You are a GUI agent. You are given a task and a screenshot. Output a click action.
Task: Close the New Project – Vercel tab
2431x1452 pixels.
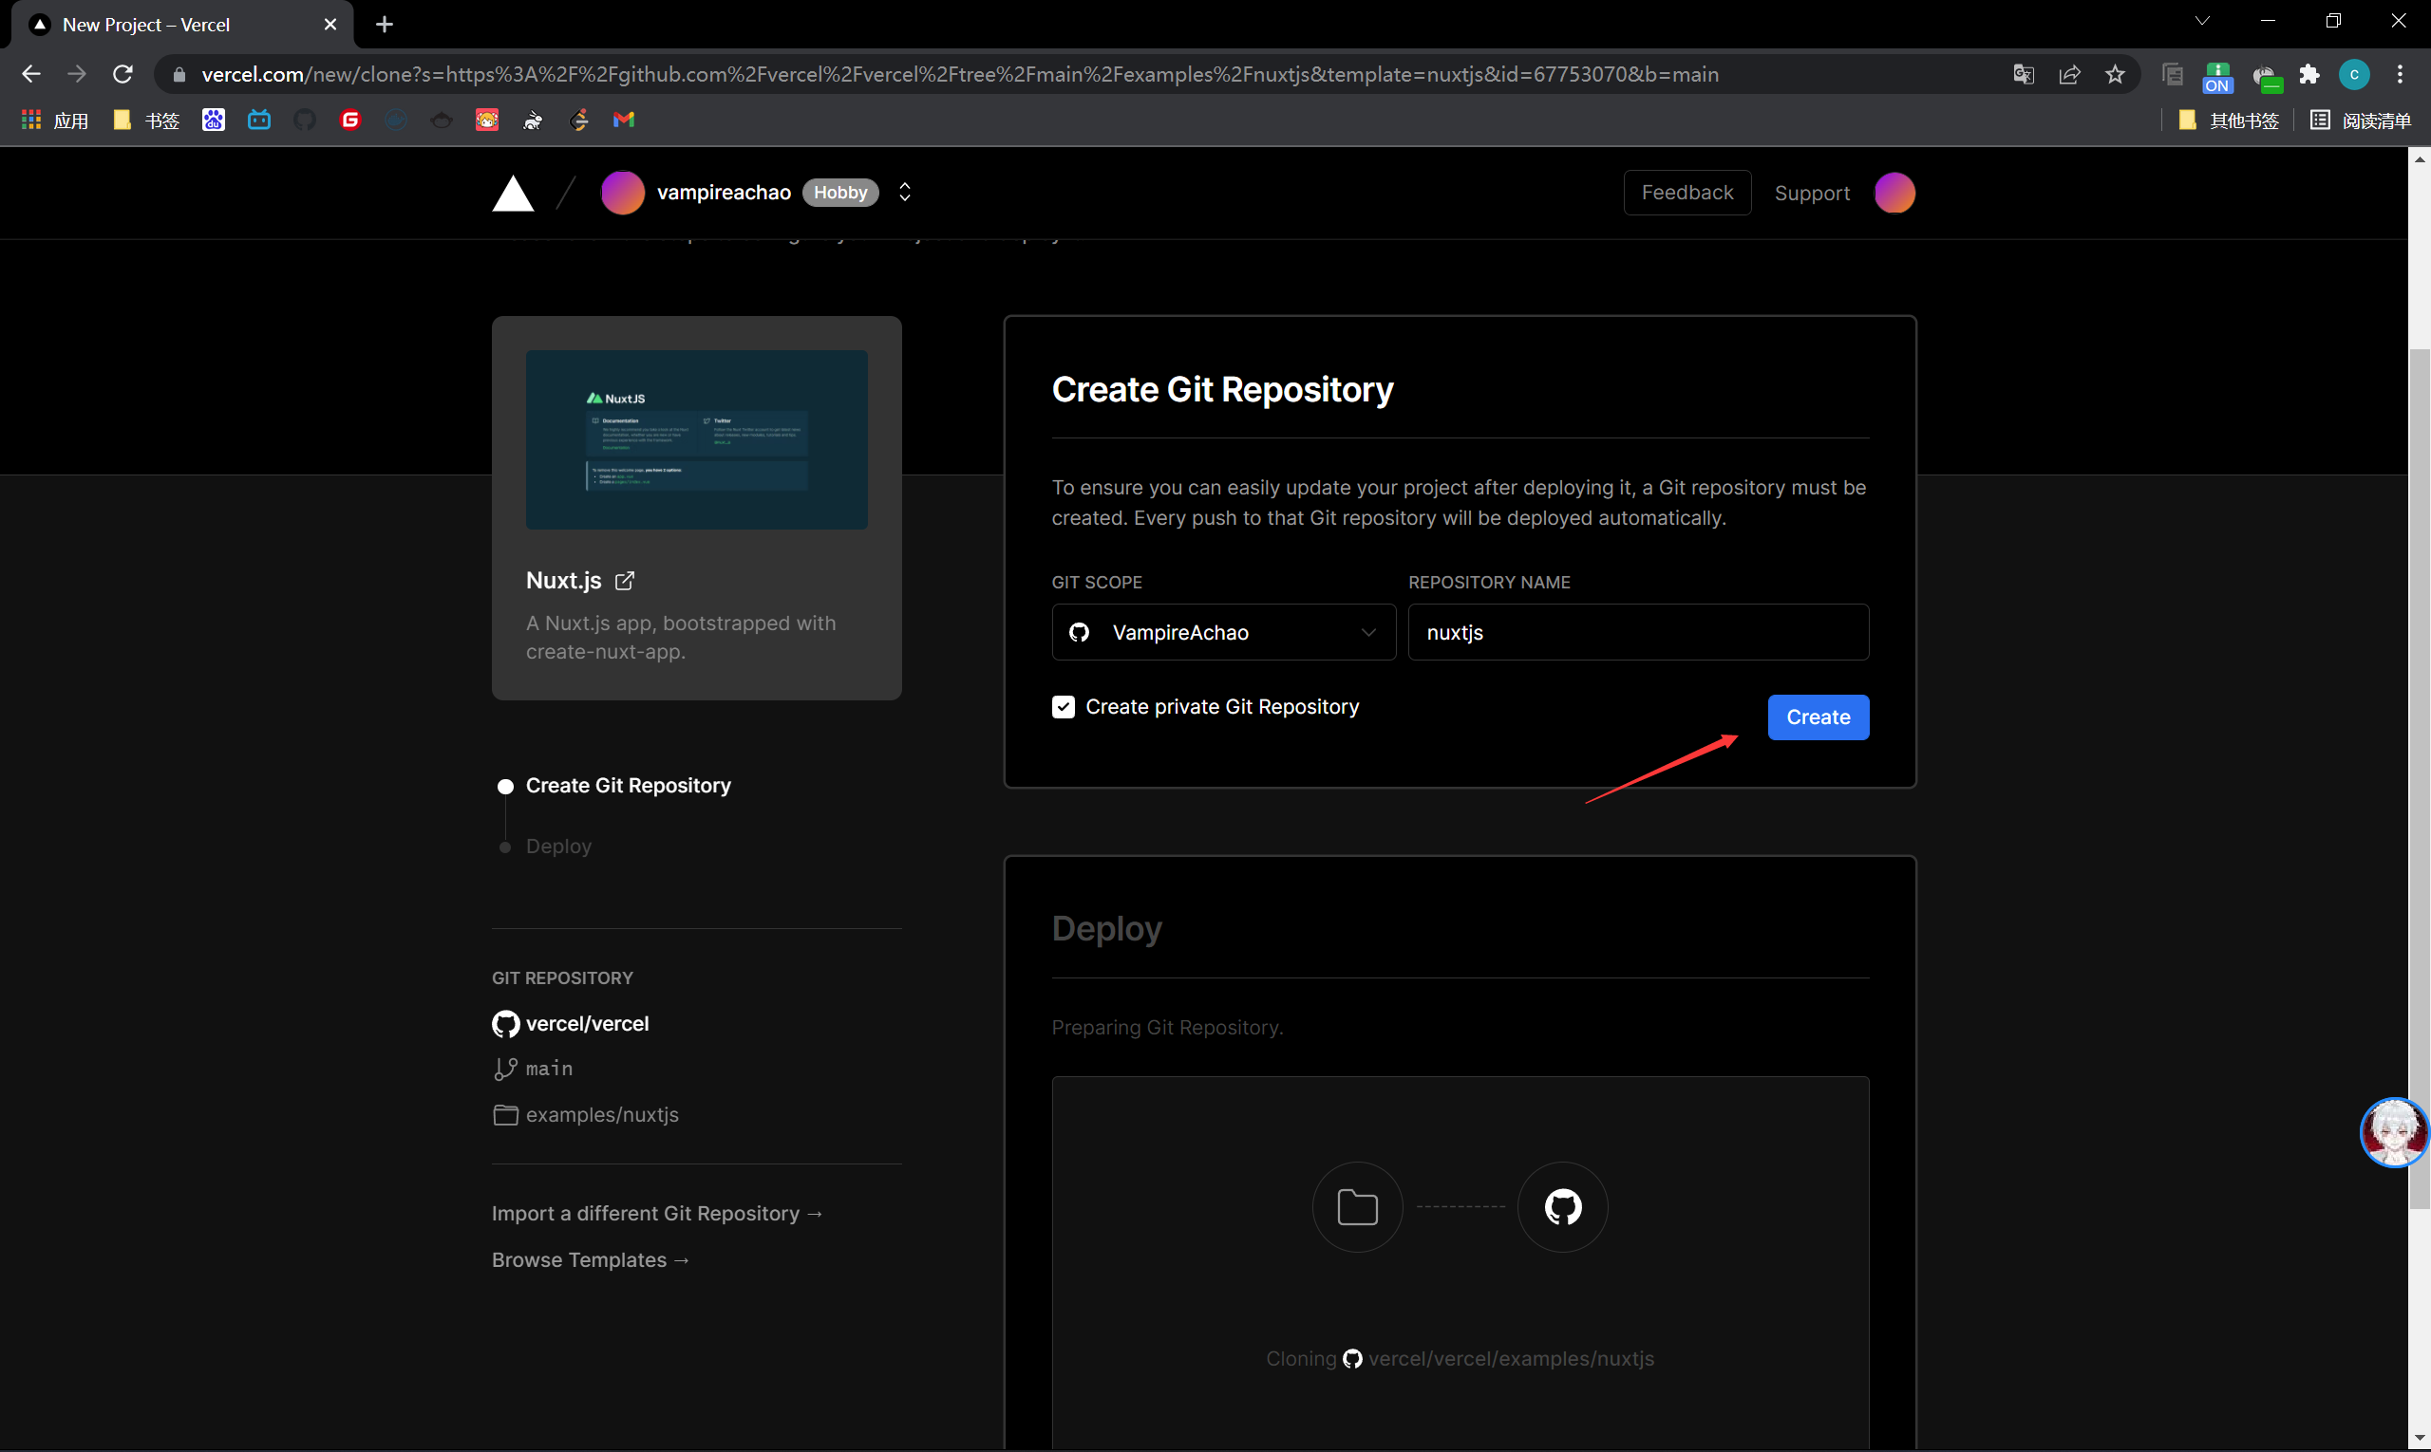tap(330, 25)
